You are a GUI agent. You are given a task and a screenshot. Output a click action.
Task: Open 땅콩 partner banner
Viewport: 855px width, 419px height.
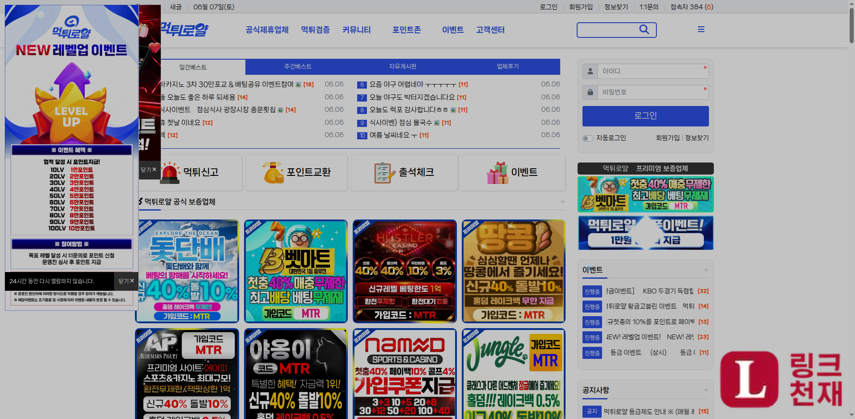[513, 271]
